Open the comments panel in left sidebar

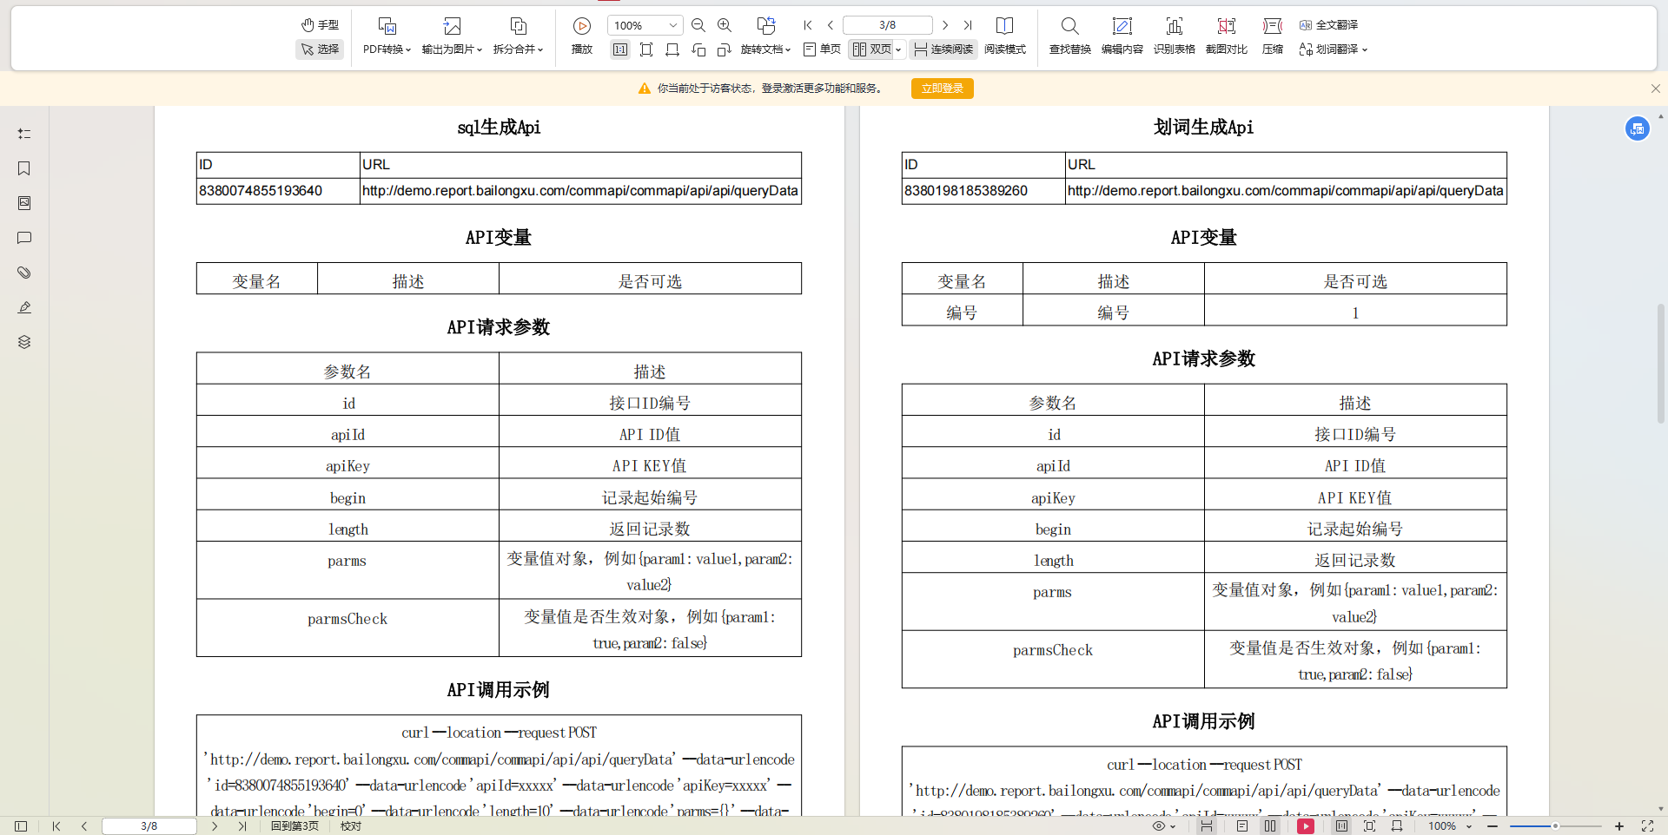[x=24, y=238]
